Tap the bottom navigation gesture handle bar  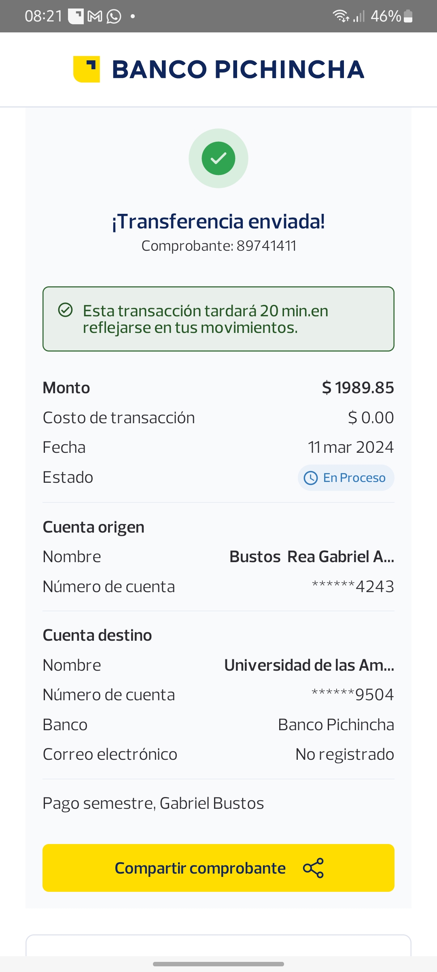coord(218,964)
